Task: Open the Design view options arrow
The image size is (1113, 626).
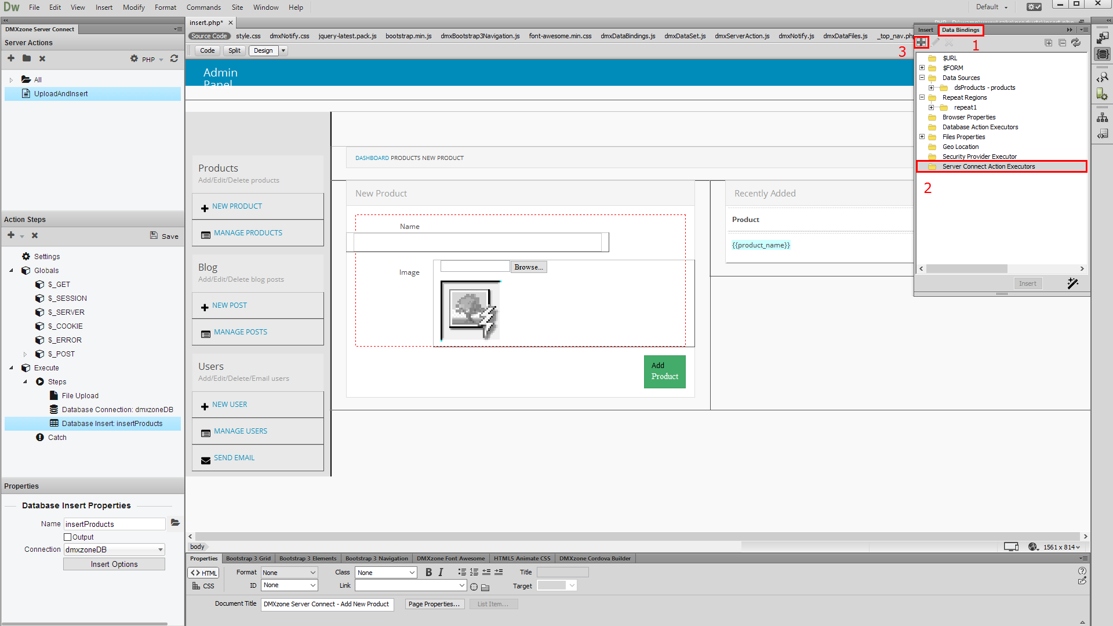Action: pyautogui.click(x=283, y=50)
